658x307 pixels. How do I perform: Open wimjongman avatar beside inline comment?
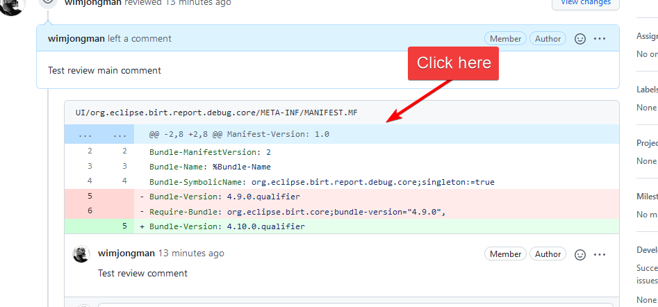(81, 254)
